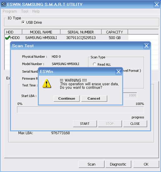Close the ESWin warning dialog
This screenshot has height=172, width=161.
[118, 72]
